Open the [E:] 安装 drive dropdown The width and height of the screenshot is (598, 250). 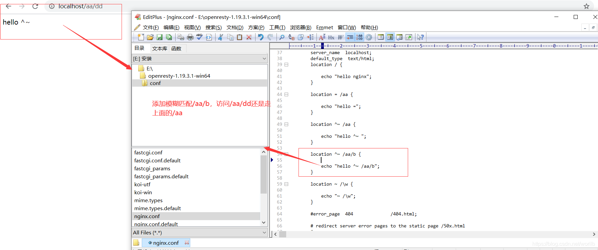point(200,58)
